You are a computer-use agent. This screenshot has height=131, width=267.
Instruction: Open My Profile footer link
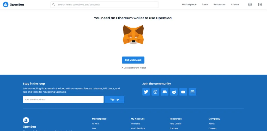pos(136,124)
